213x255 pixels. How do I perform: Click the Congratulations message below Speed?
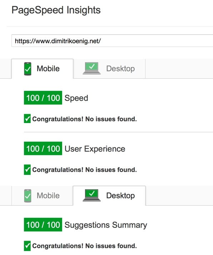tap(85, 119)
